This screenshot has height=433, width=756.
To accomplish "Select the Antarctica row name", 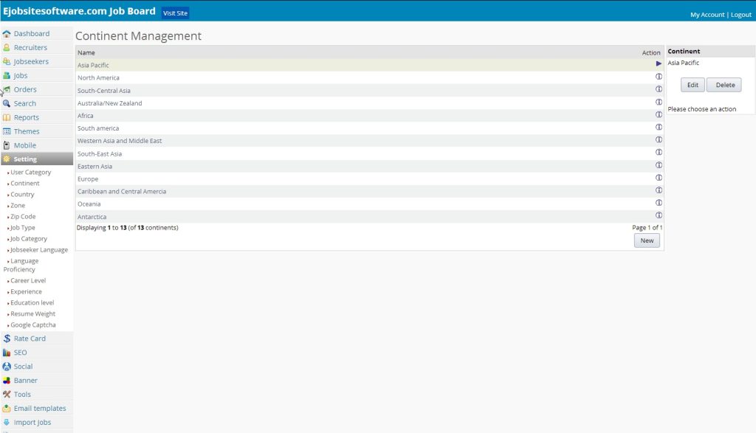I will tap(92, 217).
